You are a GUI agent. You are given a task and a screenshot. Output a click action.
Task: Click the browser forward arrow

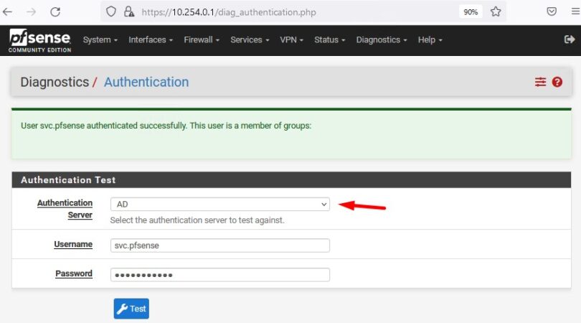[x=32, y=12]
